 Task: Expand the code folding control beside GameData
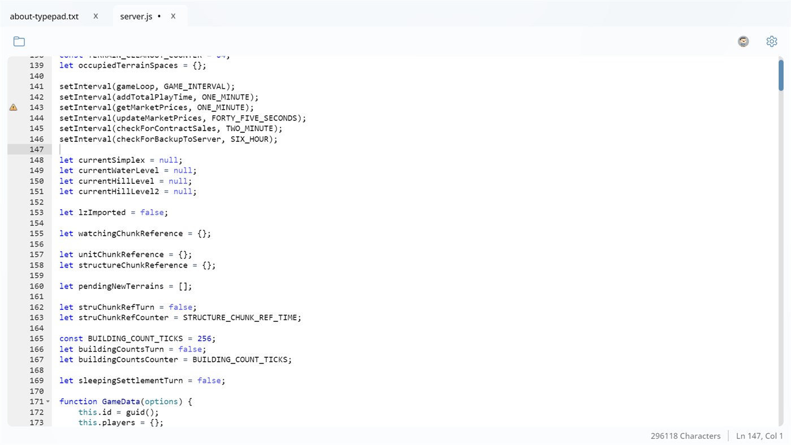point(48,401)
